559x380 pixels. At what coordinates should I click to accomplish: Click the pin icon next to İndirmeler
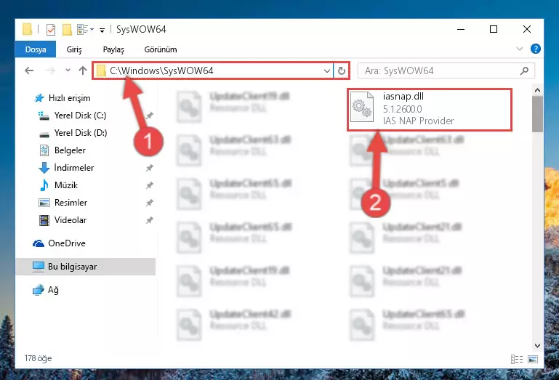point(150,168)
